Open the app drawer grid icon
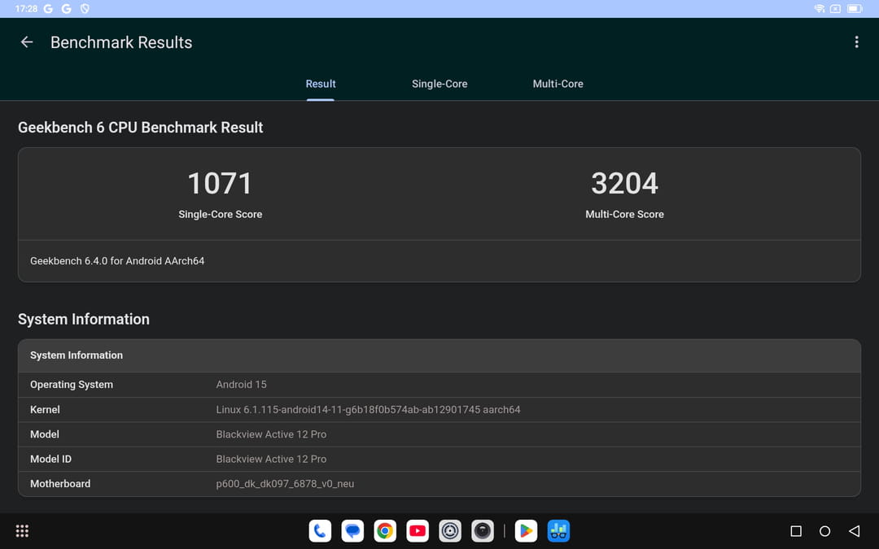 click(x=22, y=531)
